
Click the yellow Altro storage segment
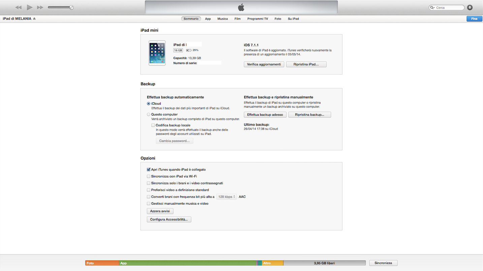272,263
